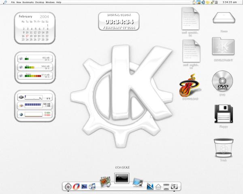This screenshot has width=243, height=194.
Task: Open the camera screenshot icon in the dock
Action: point(174,187)
